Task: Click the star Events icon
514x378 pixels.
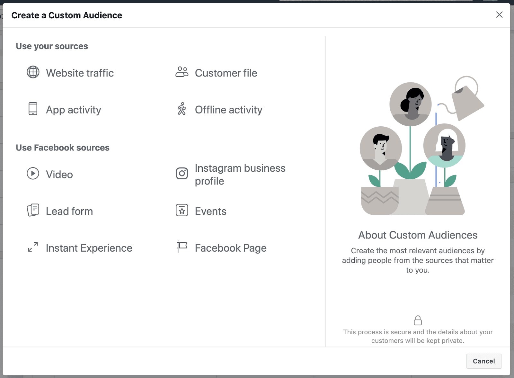Action: (x=182, y=210)
